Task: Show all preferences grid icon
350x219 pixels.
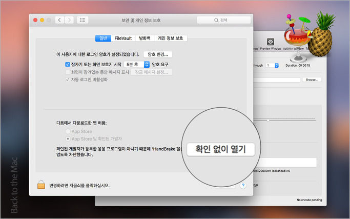Action: click(x=83, y=20)
